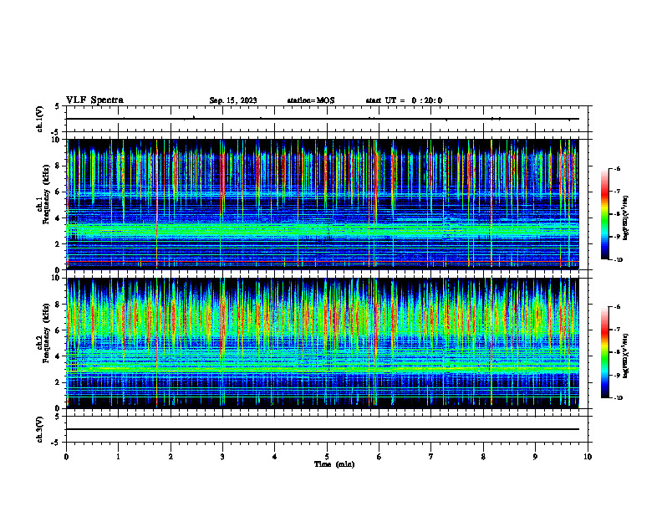662x512 pixels.
Task: Click time axis end tick label "10"
Action: pos(588,457)
